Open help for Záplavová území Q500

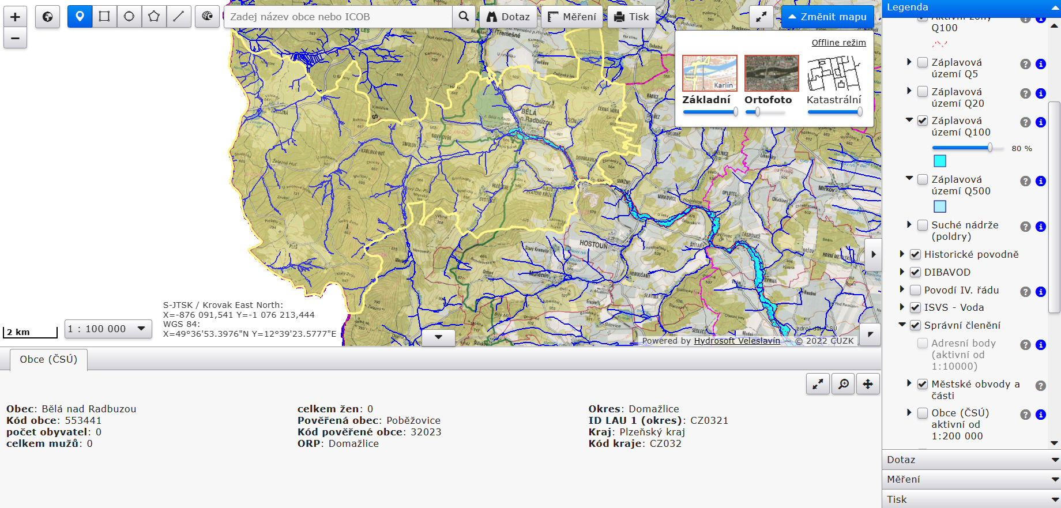[x=1025, y=181]
